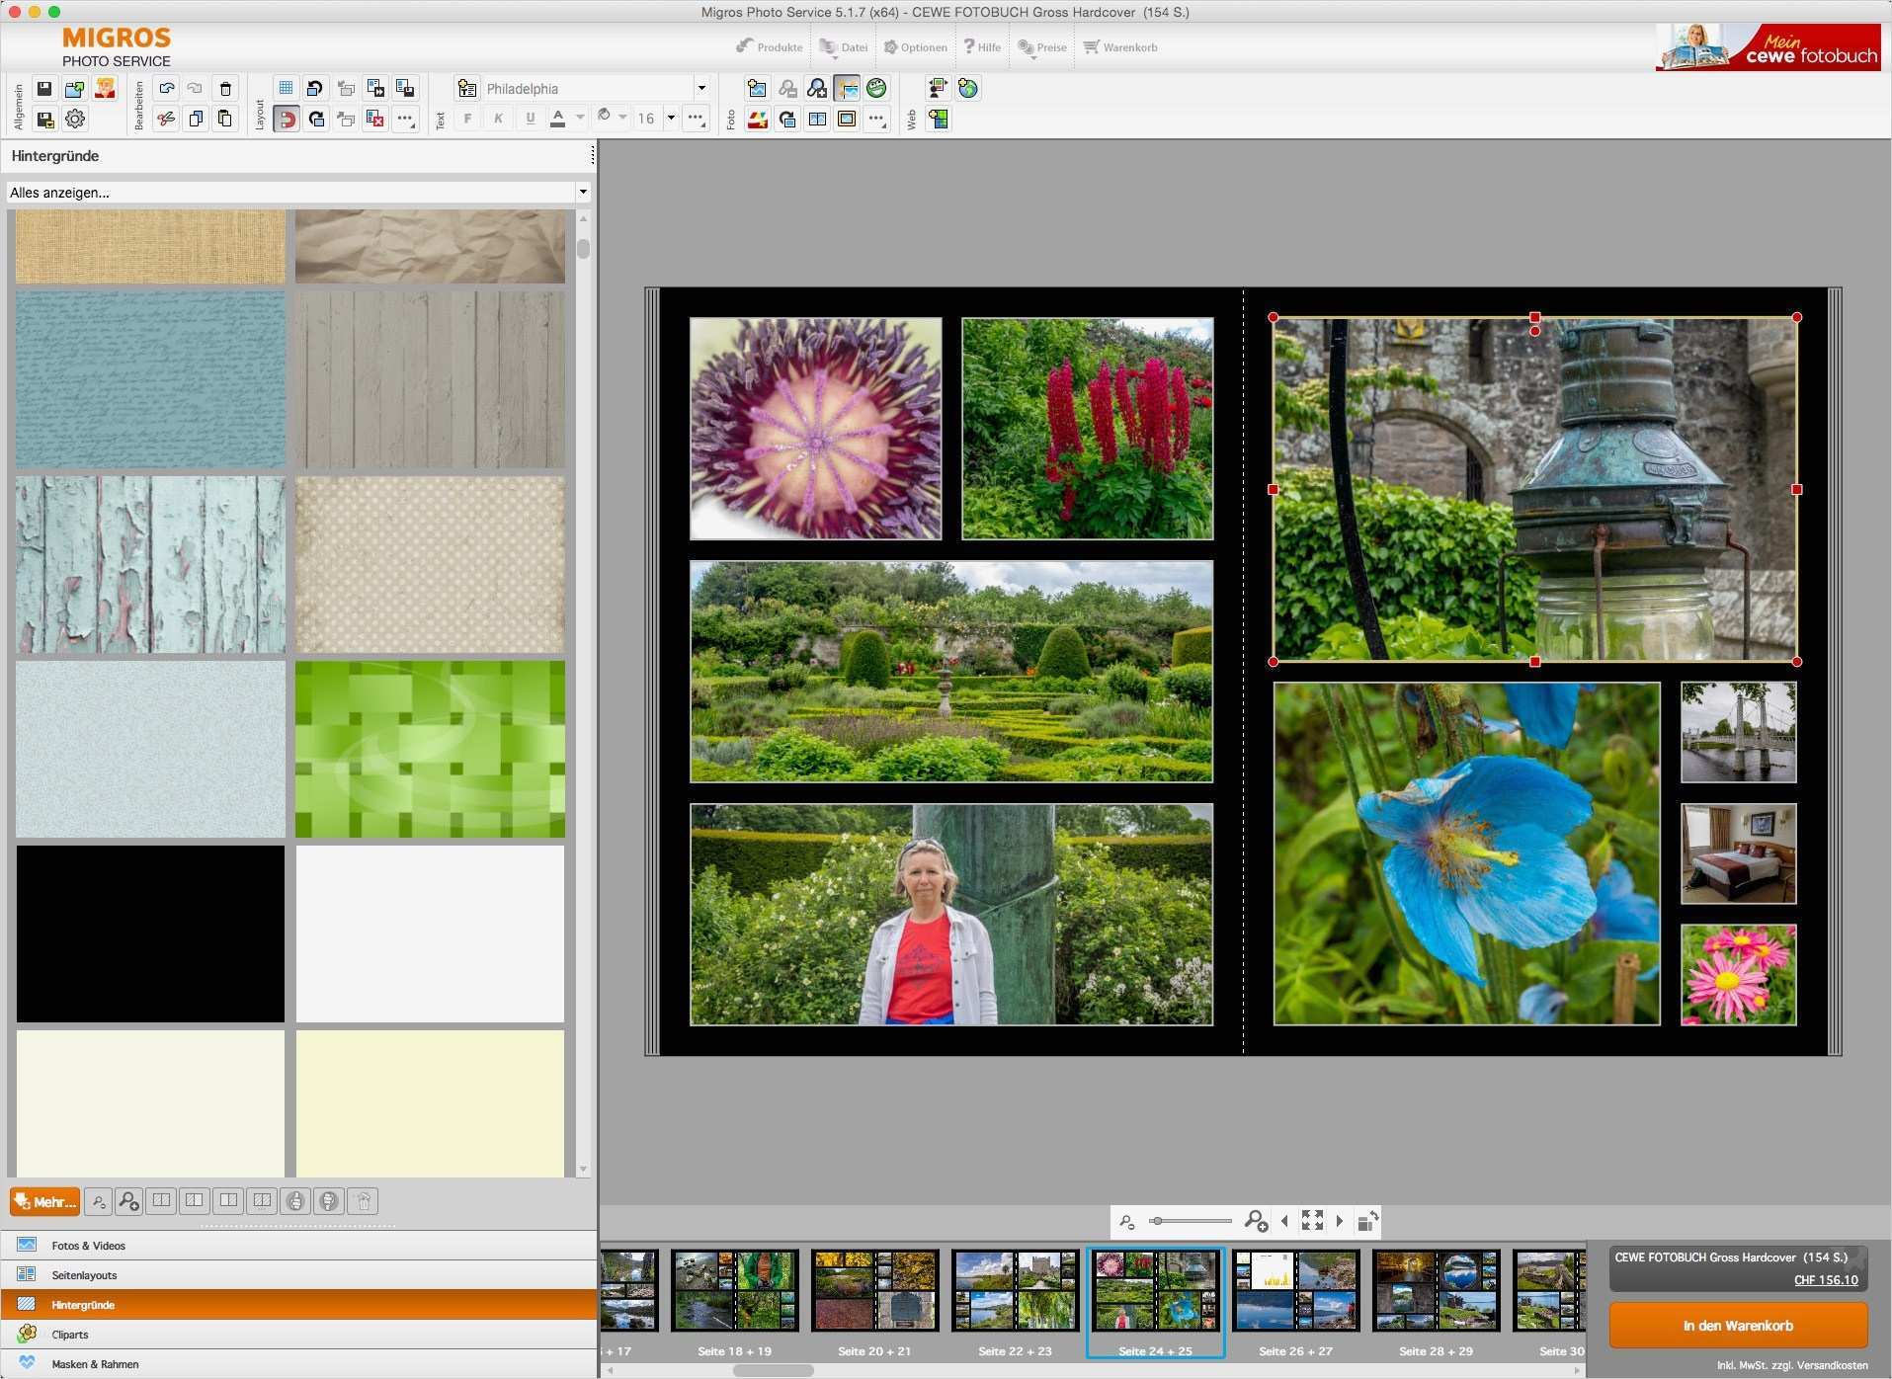Select the globe Web icon on the toolbar

(x=968, y=88)
